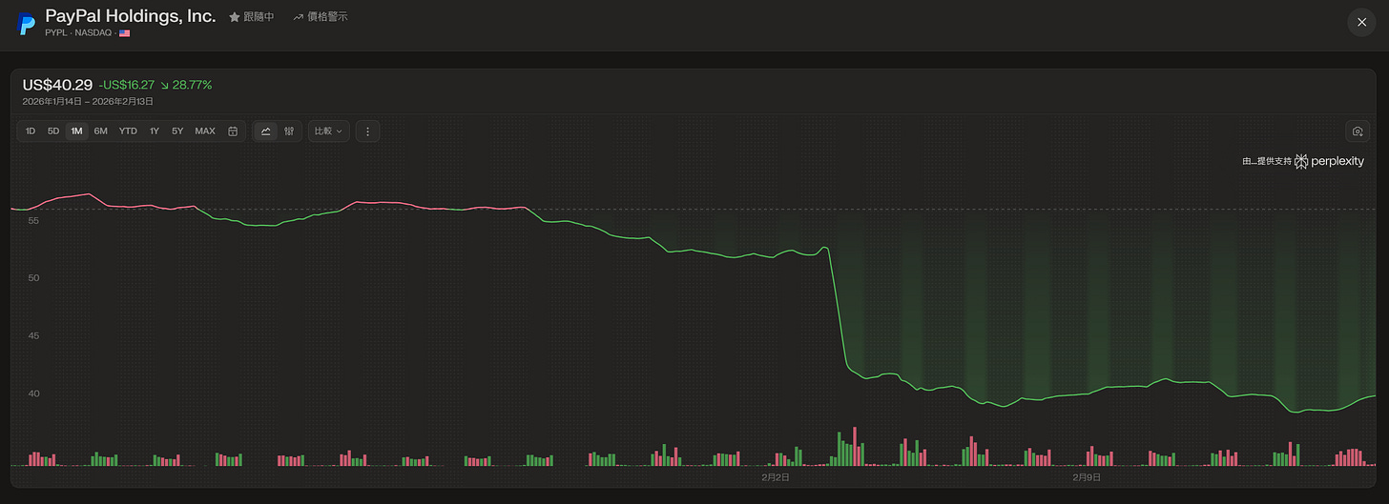Viewport: 1389px width, 504px height.
Task: Open the three-dot more options menu
Action: [x=368, y=131]
